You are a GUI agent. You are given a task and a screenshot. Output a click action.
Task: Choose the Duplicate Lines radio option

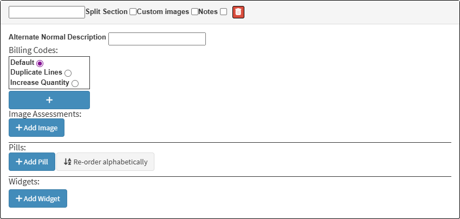click(68, 73)
